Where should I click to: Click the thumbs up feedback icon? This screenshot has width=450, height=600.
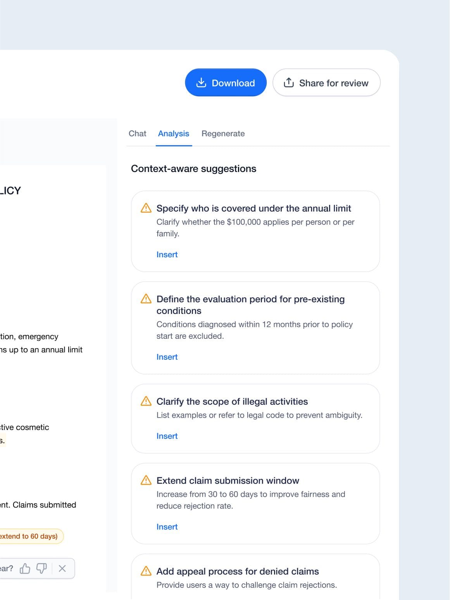25,569
